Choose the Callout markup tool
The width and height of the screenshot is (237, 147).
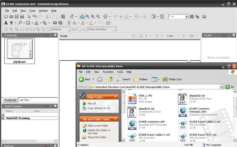[x=20, y=23]
